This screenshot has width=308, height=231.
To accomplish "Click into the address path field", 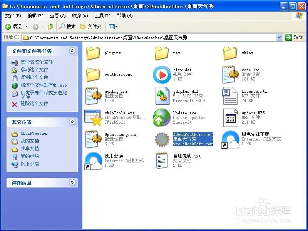I will pyautogui.click(x=149, y=37).
